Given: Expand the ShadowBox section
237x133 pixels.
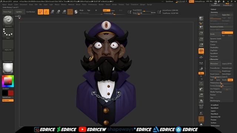Looking at the screenshot, I should [x=214, y=48].
